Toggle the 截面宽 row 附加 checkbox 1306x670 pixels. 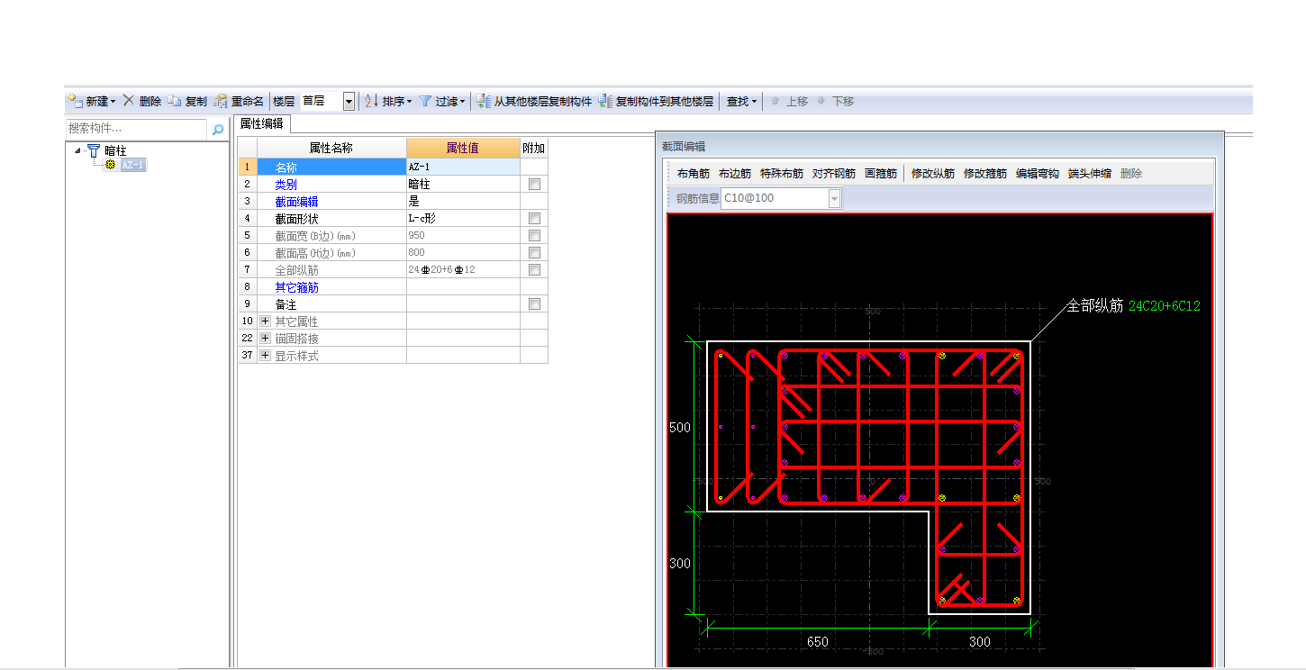[x=534, y=235]
